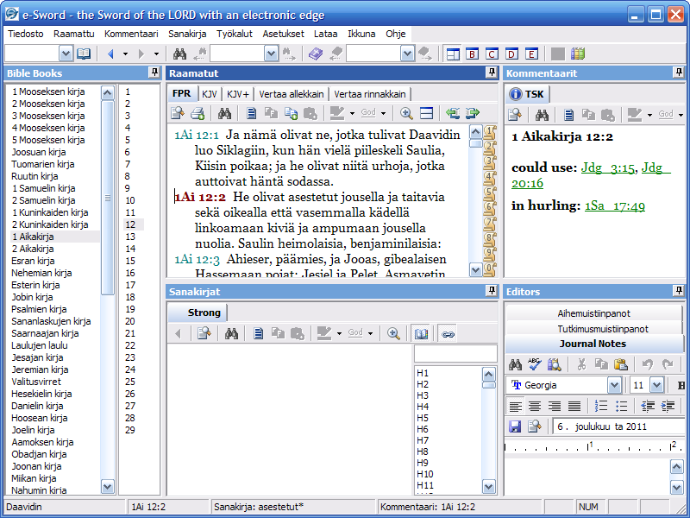Click the purple dictionary book icon

(316, 54)
